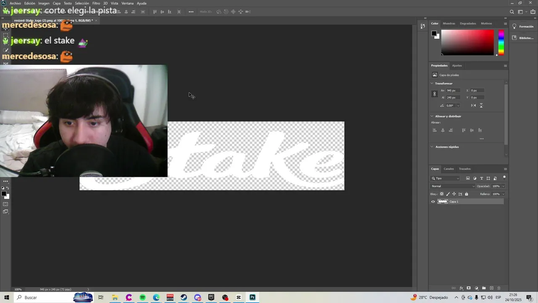The height and width of the screenshot is (303, 538).
Task: Switch to the Trazados tab
Action: pos(465,169)
